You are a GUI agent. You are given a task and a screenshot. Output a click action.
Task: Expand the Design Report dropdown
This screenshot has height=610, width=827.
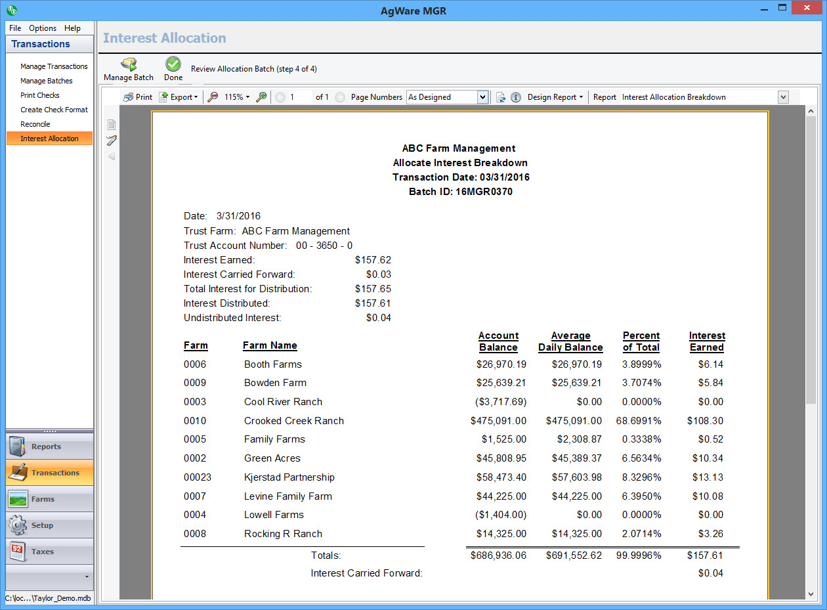click(x=555, y=97)
